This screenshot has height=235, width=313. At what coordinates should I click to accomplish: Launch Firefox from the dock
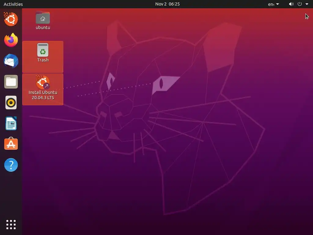pos(11,40)
